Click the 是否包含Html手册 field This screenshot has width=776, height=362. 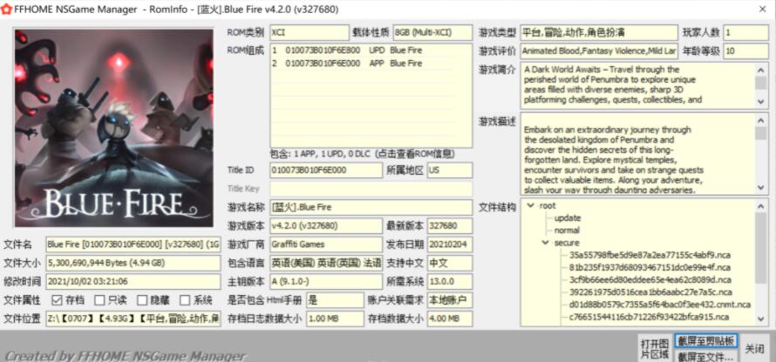(x=335, y=299)
